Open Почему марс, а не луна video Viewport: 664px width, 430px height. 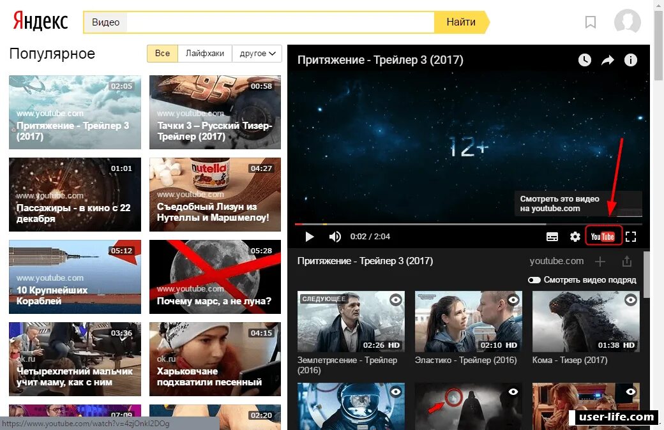point(215,277)
